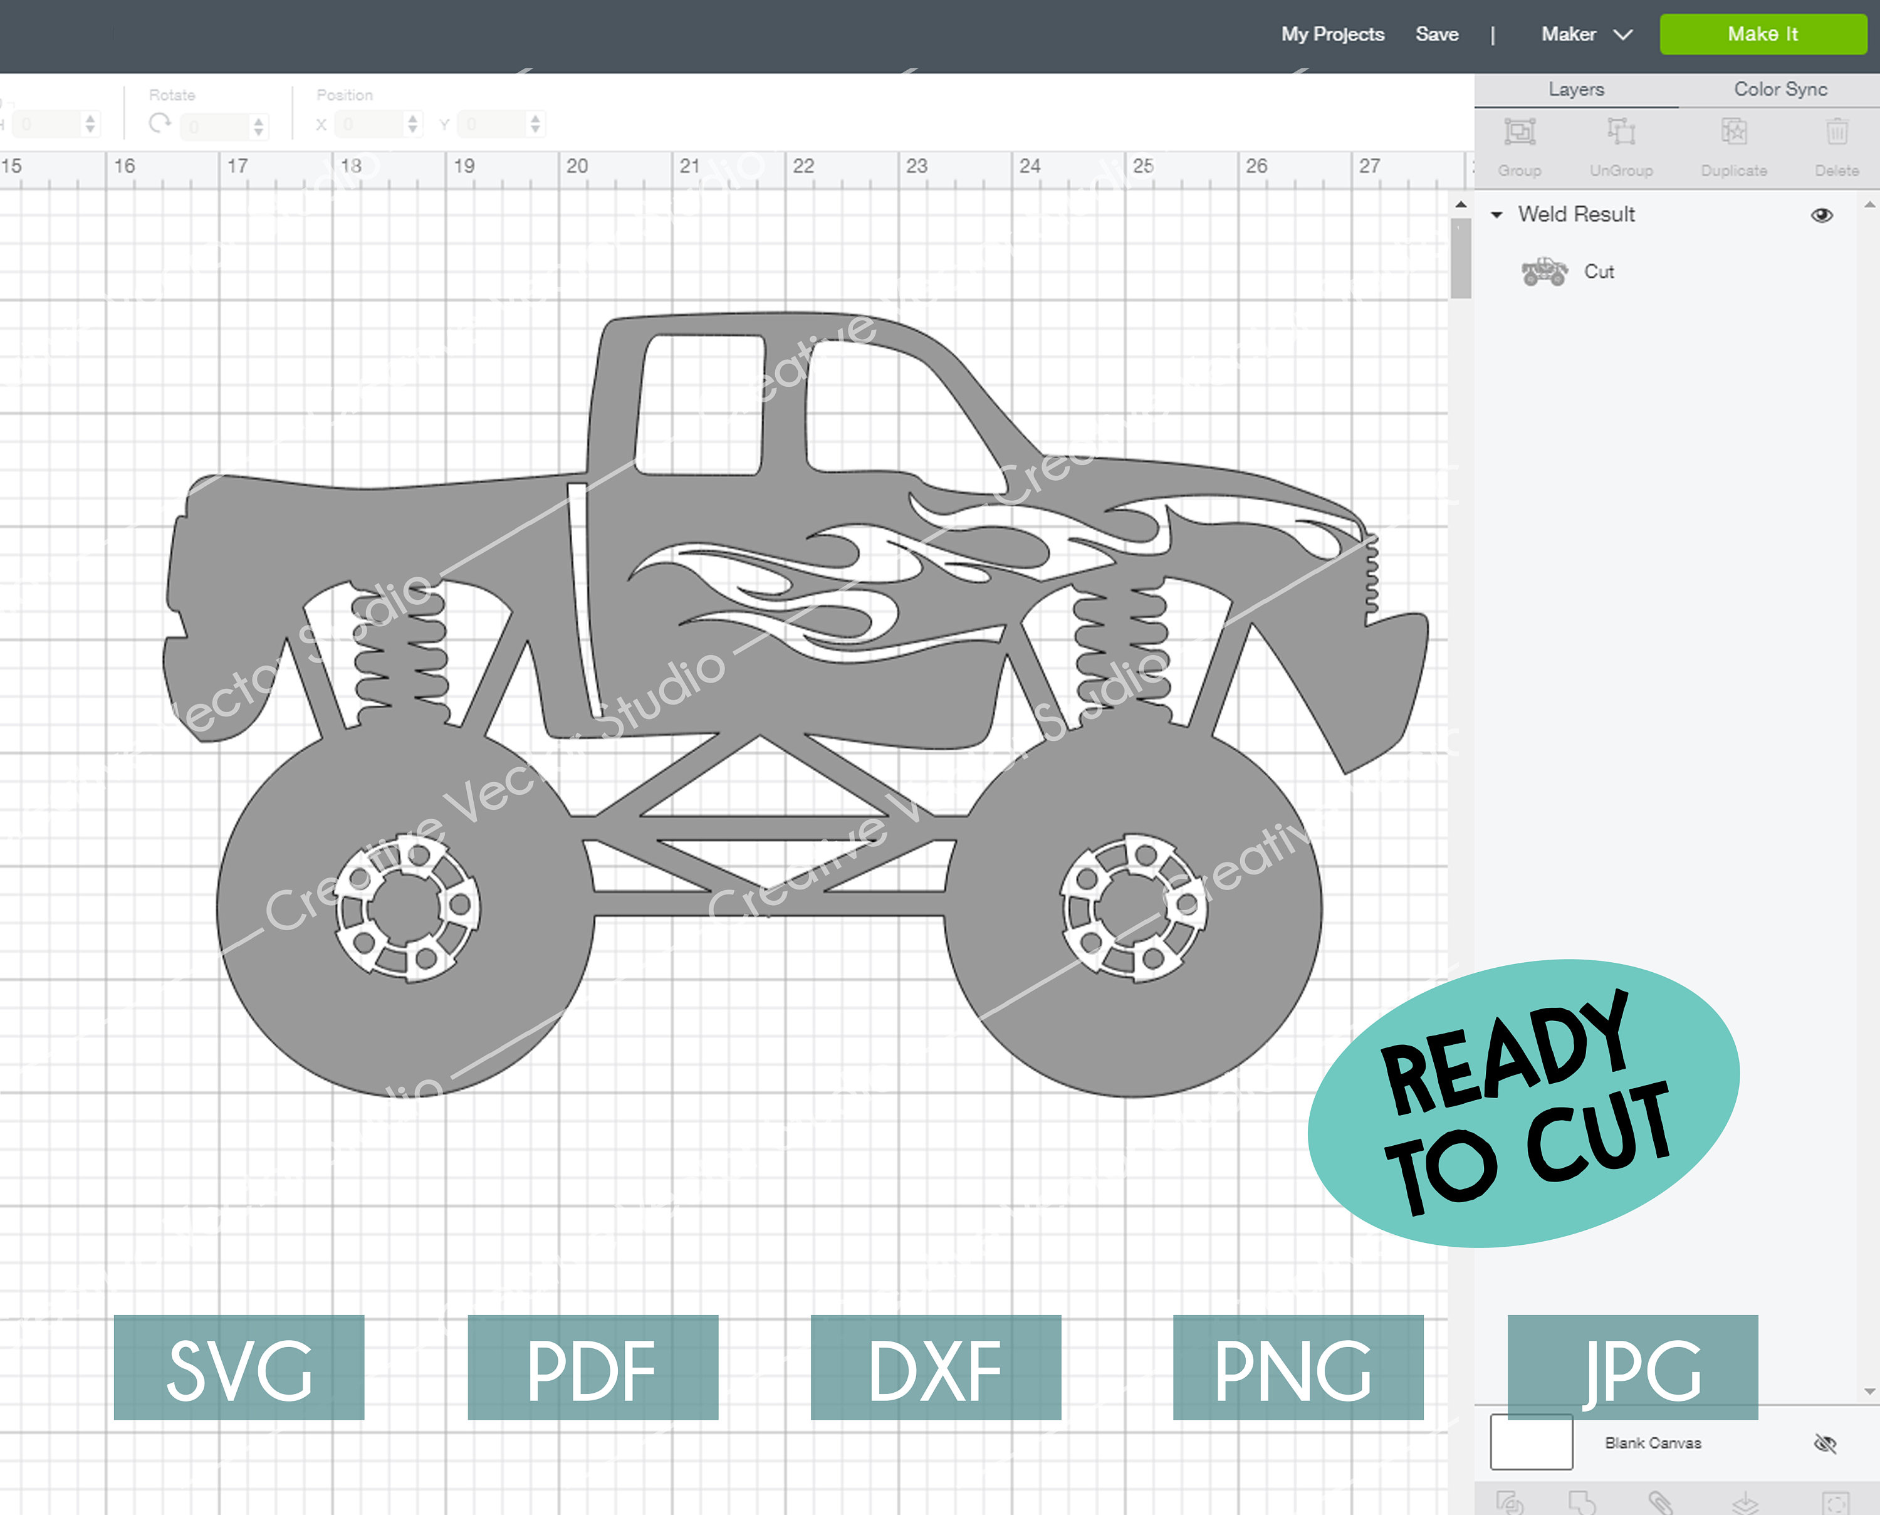
Task: Click the Rotate arrow icon in edit bar
Action: [160, 123]
